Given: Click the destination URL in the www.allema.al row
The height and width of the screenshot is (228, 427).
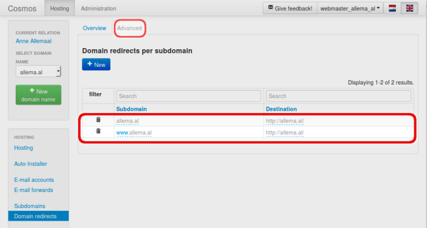Looking at the screenshot, I should (285, 133).
